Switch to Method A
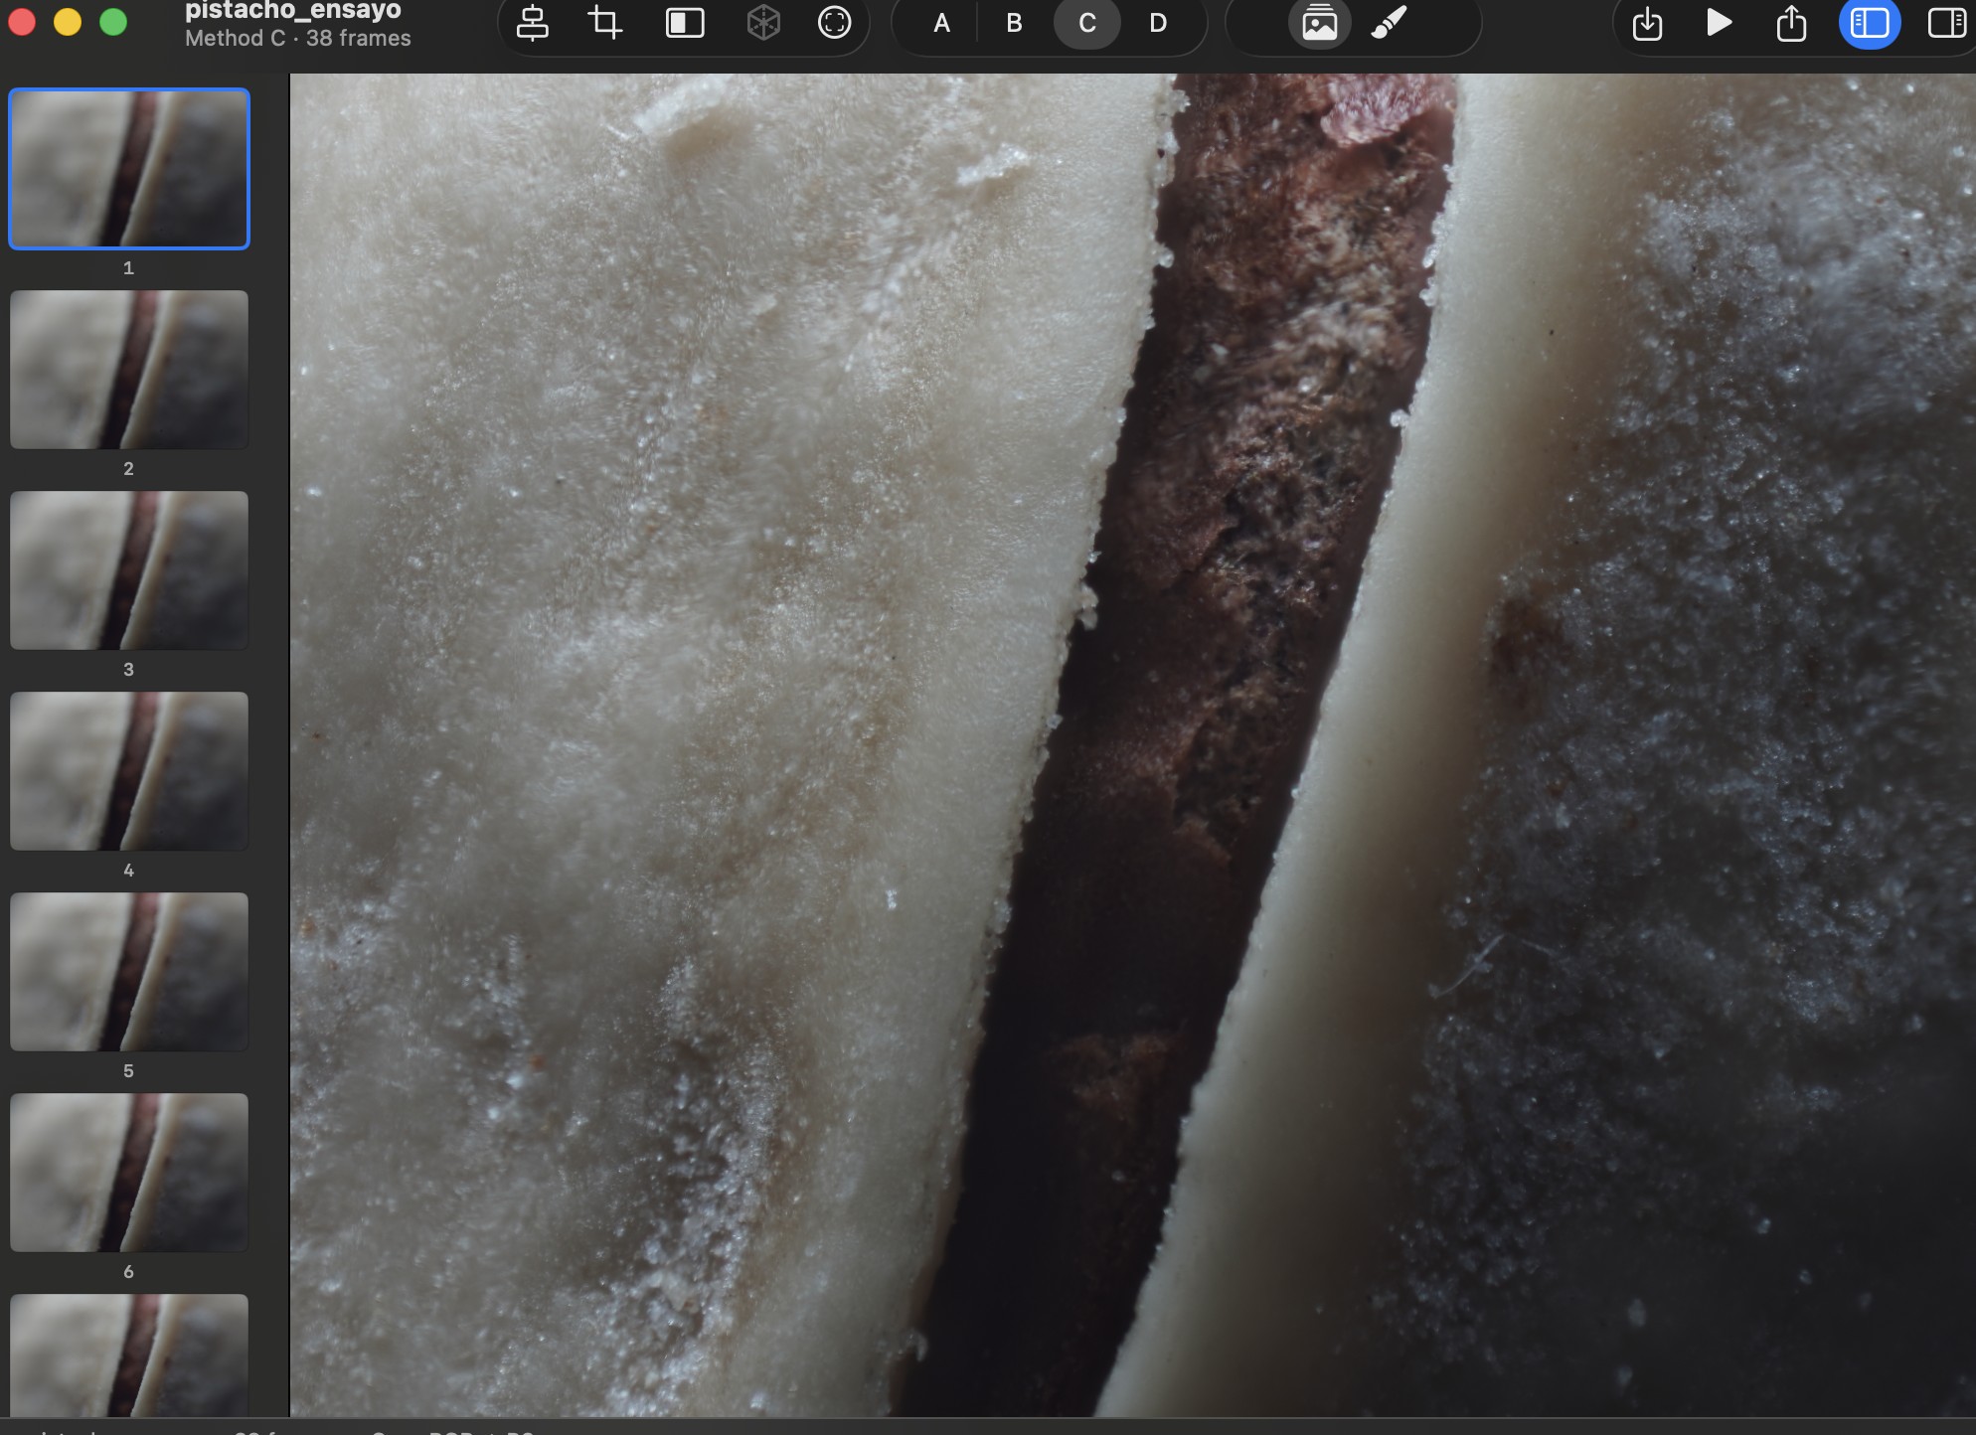Viewport: 1976px width, 1435px height. (941, 23)
